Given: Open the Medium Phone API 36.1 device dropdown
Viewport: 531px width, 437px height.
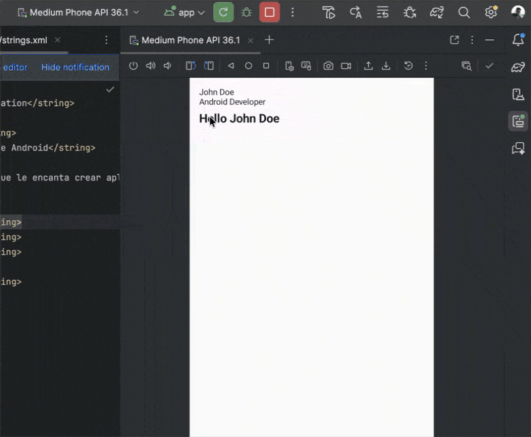Looking at the screenshot, I should click(x=78, y=12).
